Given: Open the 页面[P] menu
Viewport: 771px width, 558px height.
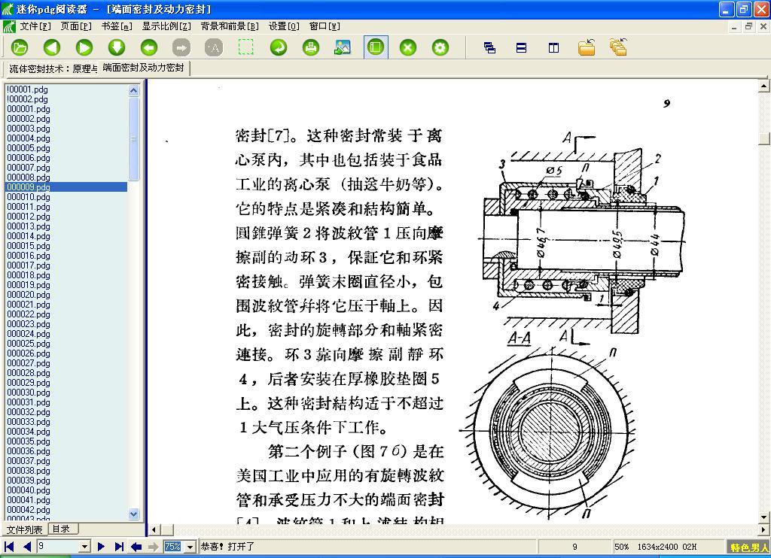Looking at the screenshot, I should pos(76,26).
